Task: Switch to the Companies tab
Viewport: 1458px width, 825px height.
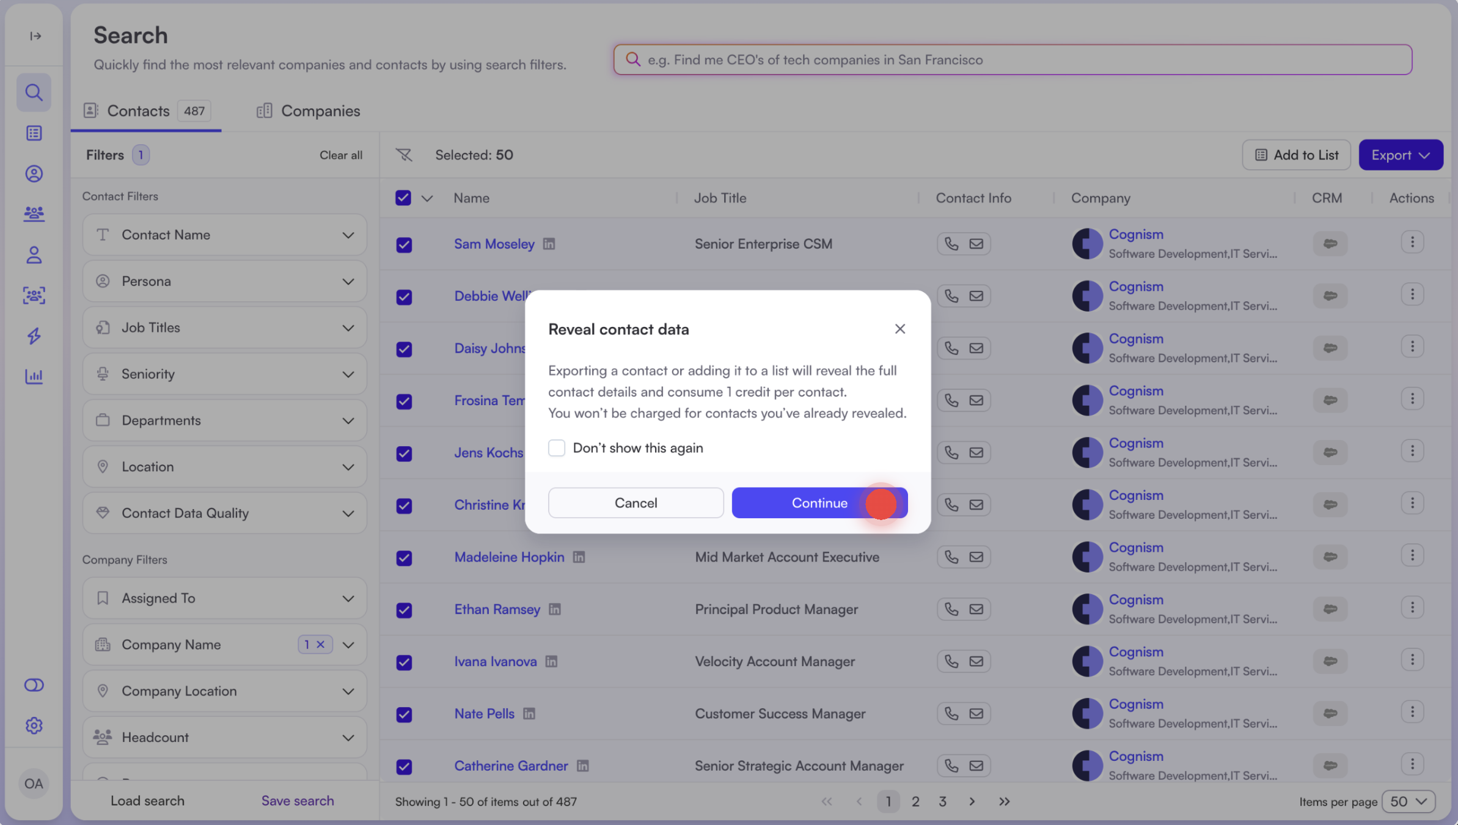Action: click(x=309, y=111)
